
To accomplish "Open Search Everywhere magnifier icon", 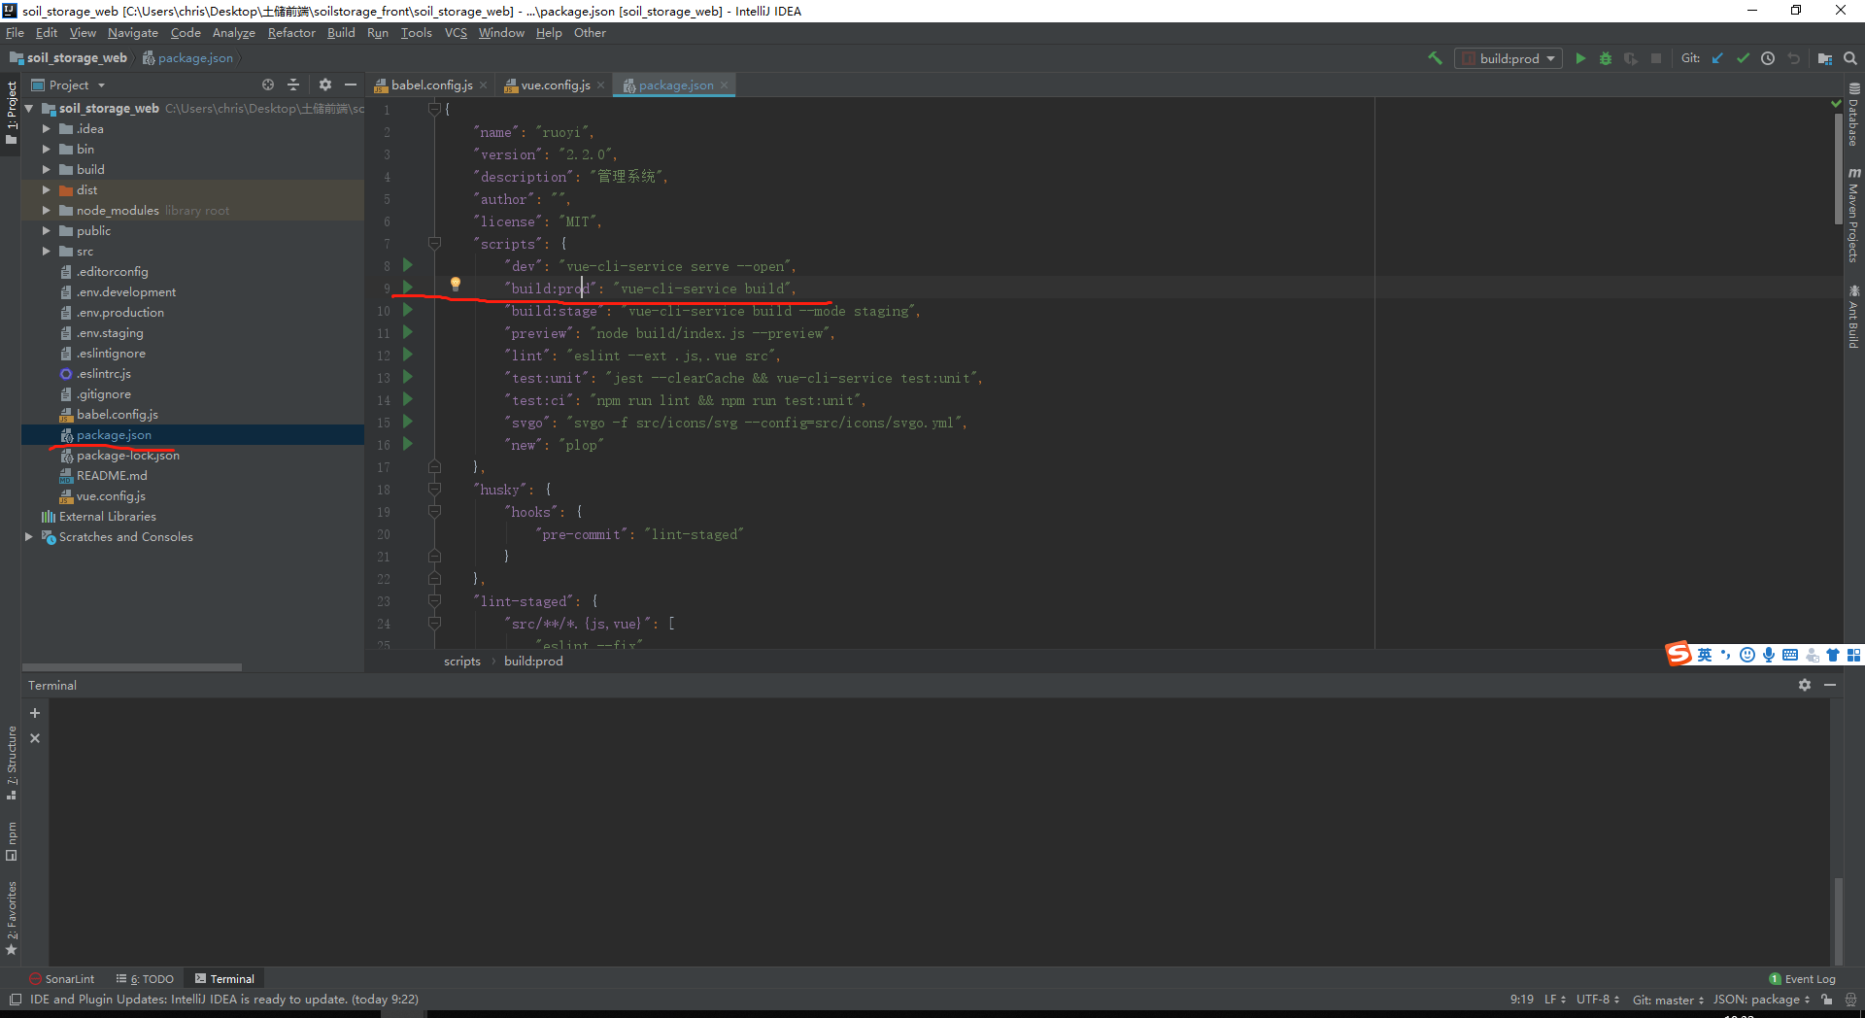I will point(1850,58).
